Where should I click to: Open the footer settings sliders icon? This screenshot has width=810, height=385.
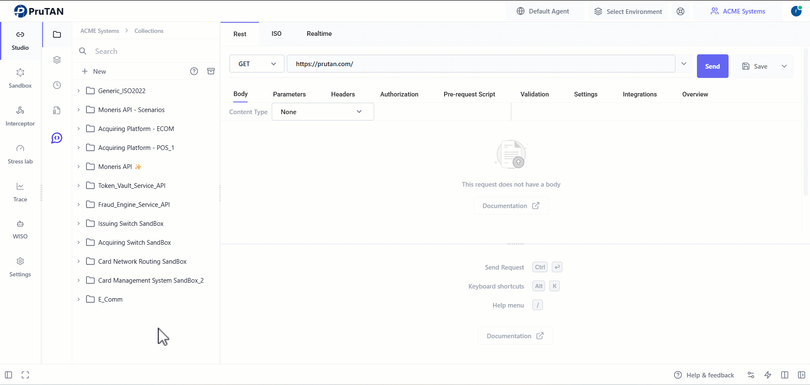(751, 375)
